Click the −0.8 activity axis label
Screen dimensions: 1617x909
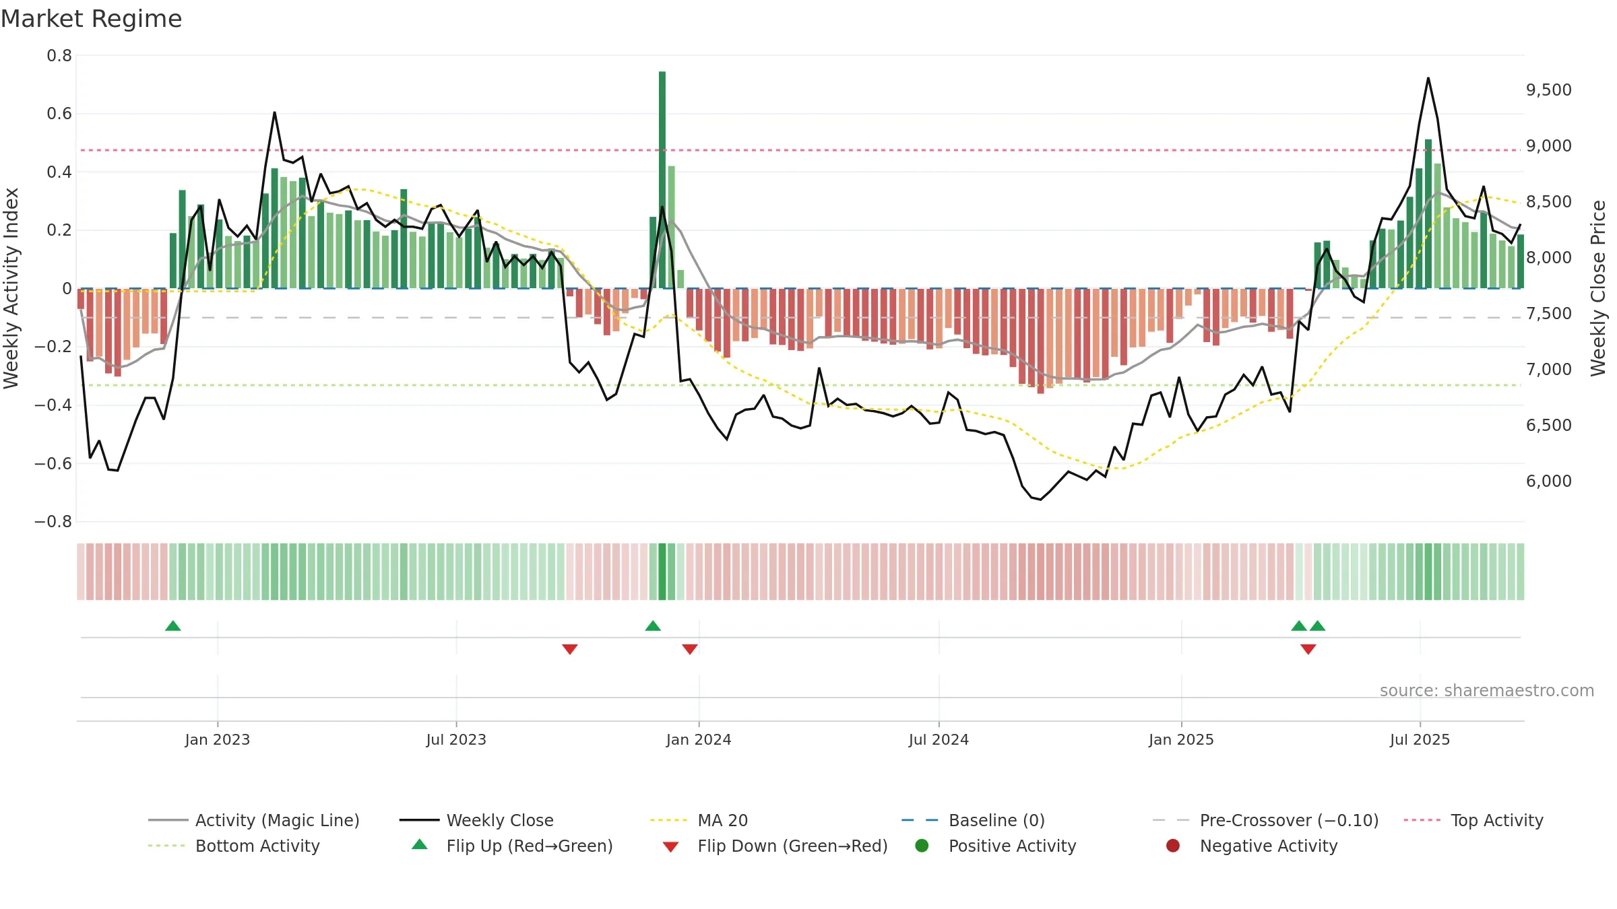coord(53,522)
